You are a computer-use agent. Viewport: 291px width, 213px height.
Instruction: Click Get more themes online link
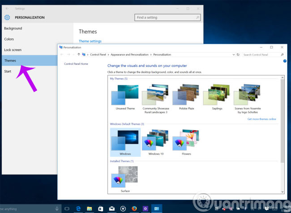click(261, 119)
